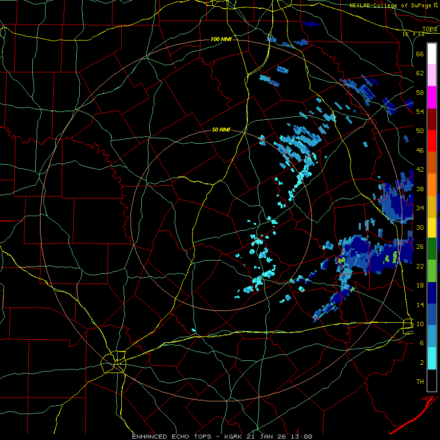440x440 pixels.
Task: Click the "58" legend value
Action: 420,92
